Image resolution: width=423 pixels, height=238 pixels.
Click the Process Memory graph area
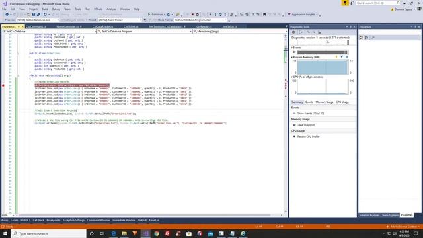pyautogui.click(x=323, y=67)
